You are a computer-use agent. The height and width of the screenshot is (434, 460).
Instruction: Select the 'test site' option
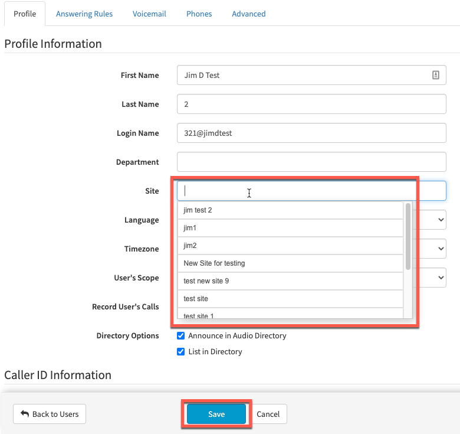click(x=290, y=299)
